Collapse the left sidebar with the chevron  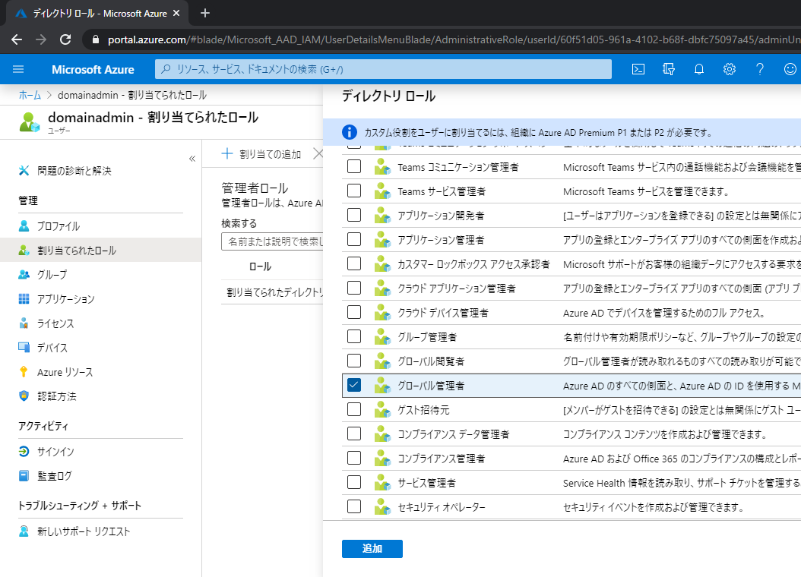pyautogui.click(x=192, y=159)
